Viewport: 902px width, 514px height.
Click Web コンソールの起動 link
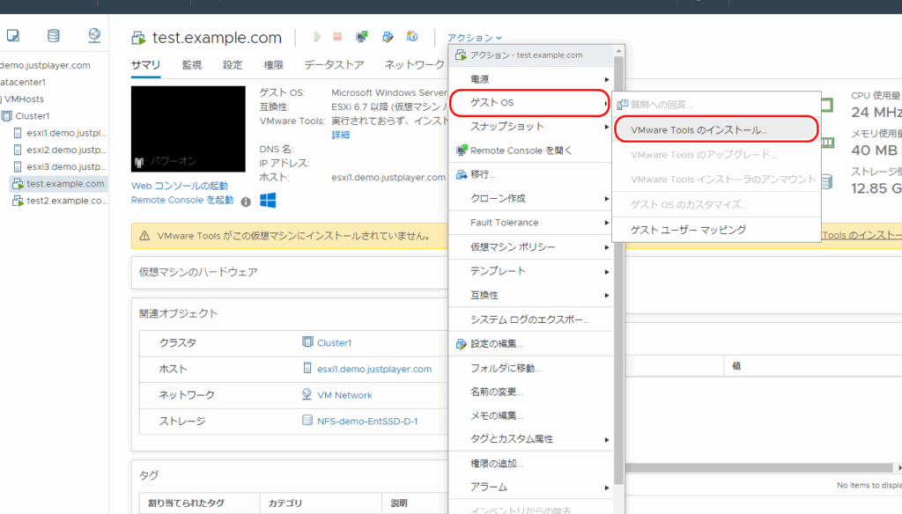point(179,186)
